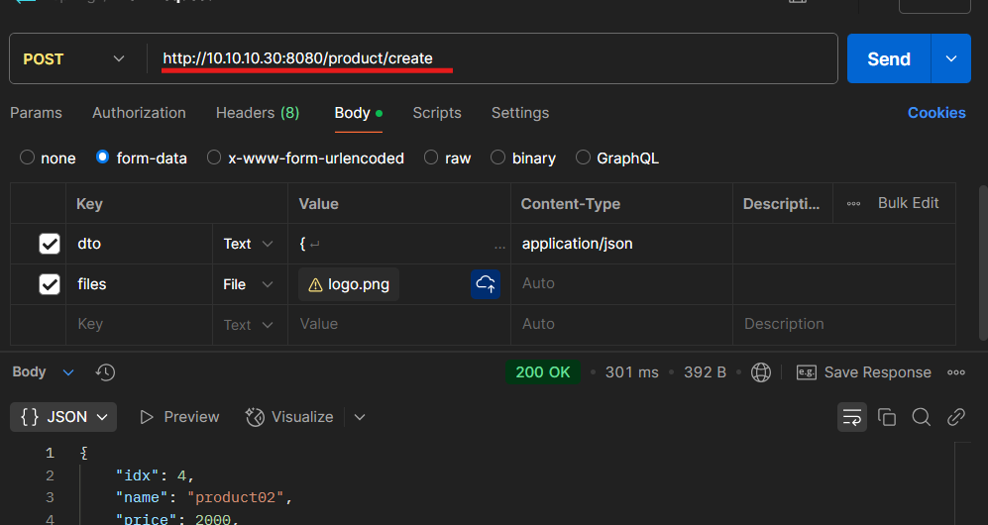
Task: Select the binary radio button
Action: 497,157
